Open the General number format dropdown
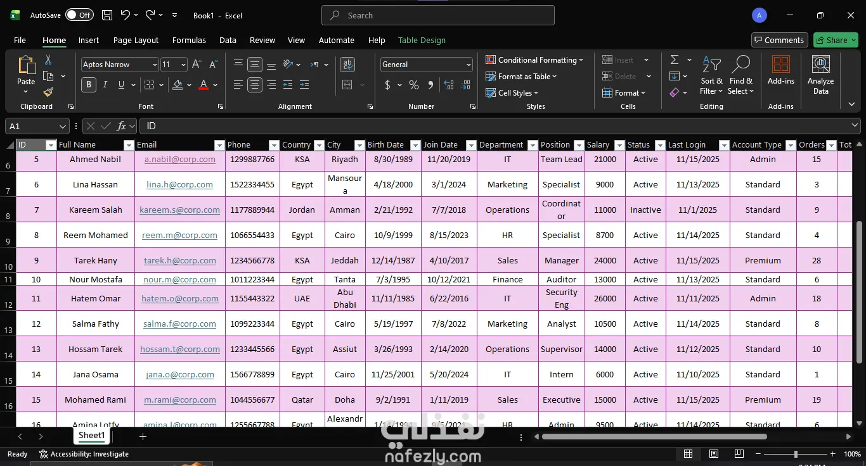This screenshot has height=466, width=866. [x=469, y=65]
